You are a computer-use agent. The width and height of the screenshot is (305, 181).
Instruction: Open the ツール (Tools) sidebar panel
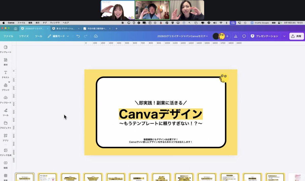click(6, 112)
